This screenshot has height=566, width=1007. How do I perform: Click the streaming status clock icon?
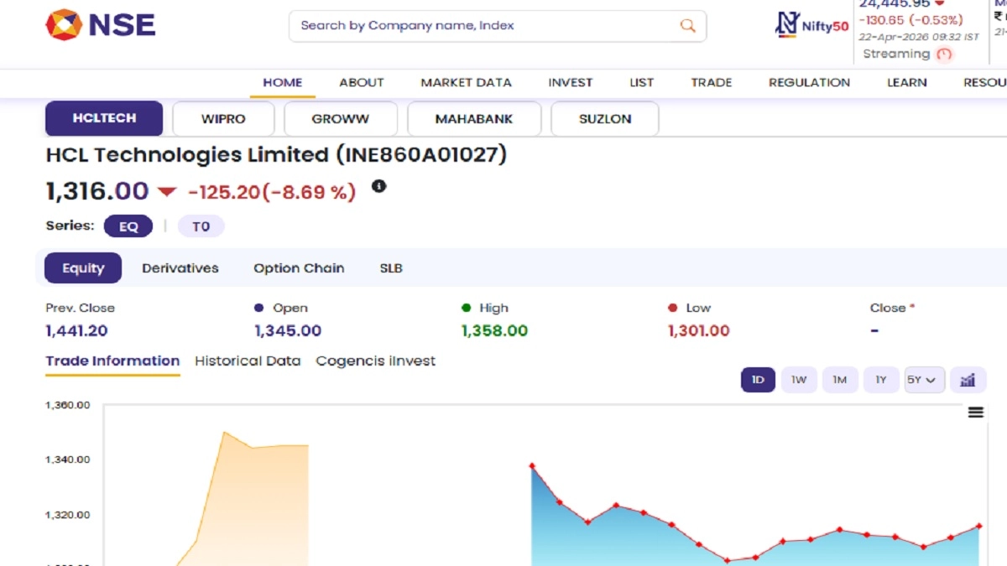[x=945, y=55]
